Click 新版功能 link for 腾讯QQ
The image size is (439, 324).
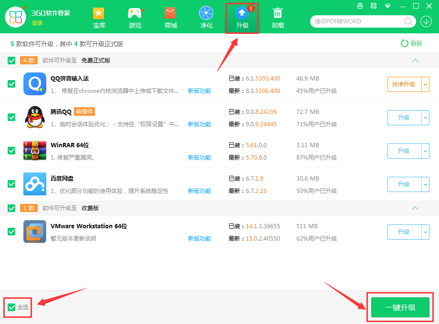click(199, 124)
